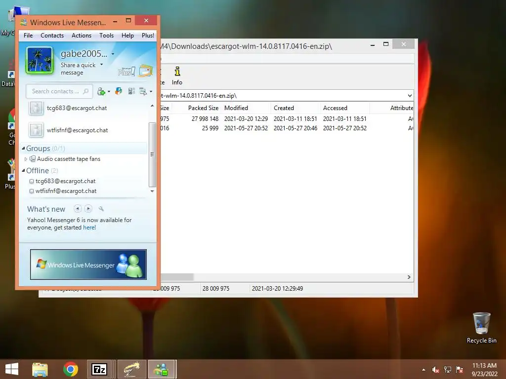The width and height of the screenshot is (506, 379).
Task: Click the 7-Zip horizontal scrollbar right arrow
Action: [409, 277]
